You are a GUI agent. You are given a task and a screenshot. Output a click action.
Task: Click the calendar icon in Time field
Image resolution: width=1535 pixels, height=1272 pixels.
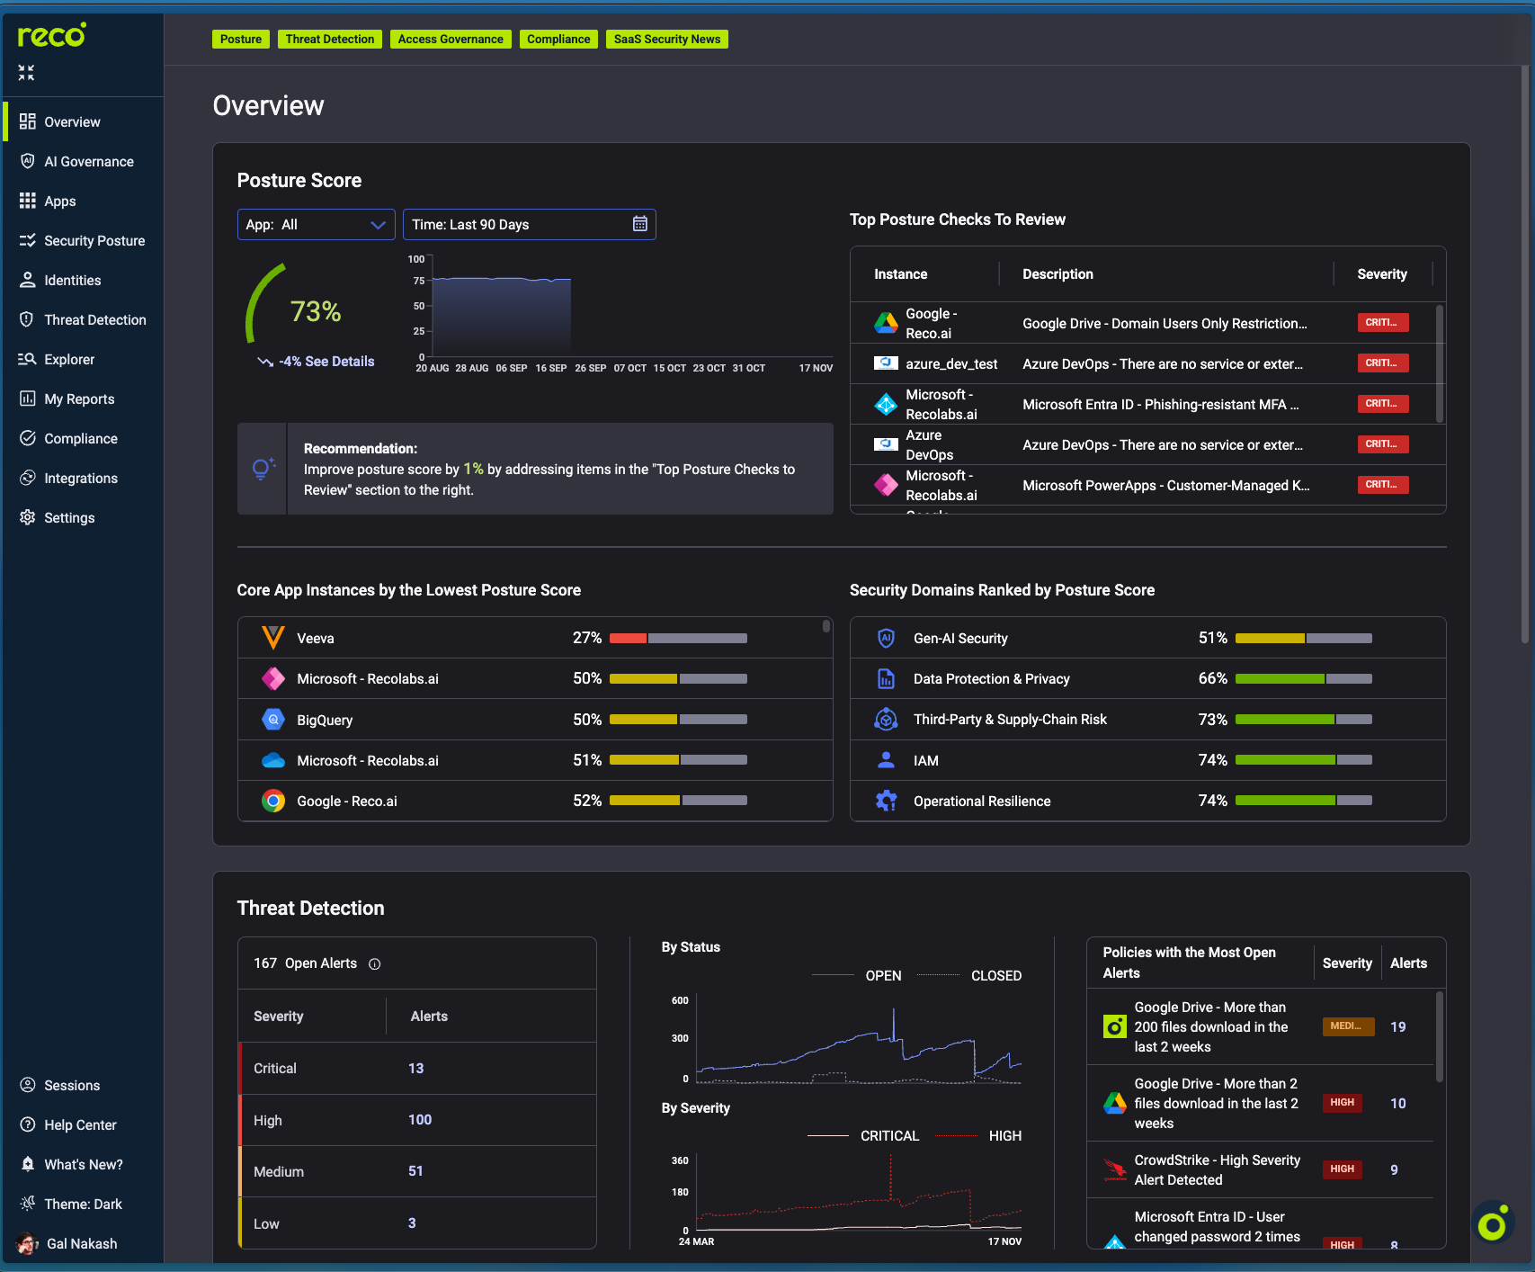[x=640, y=224]
